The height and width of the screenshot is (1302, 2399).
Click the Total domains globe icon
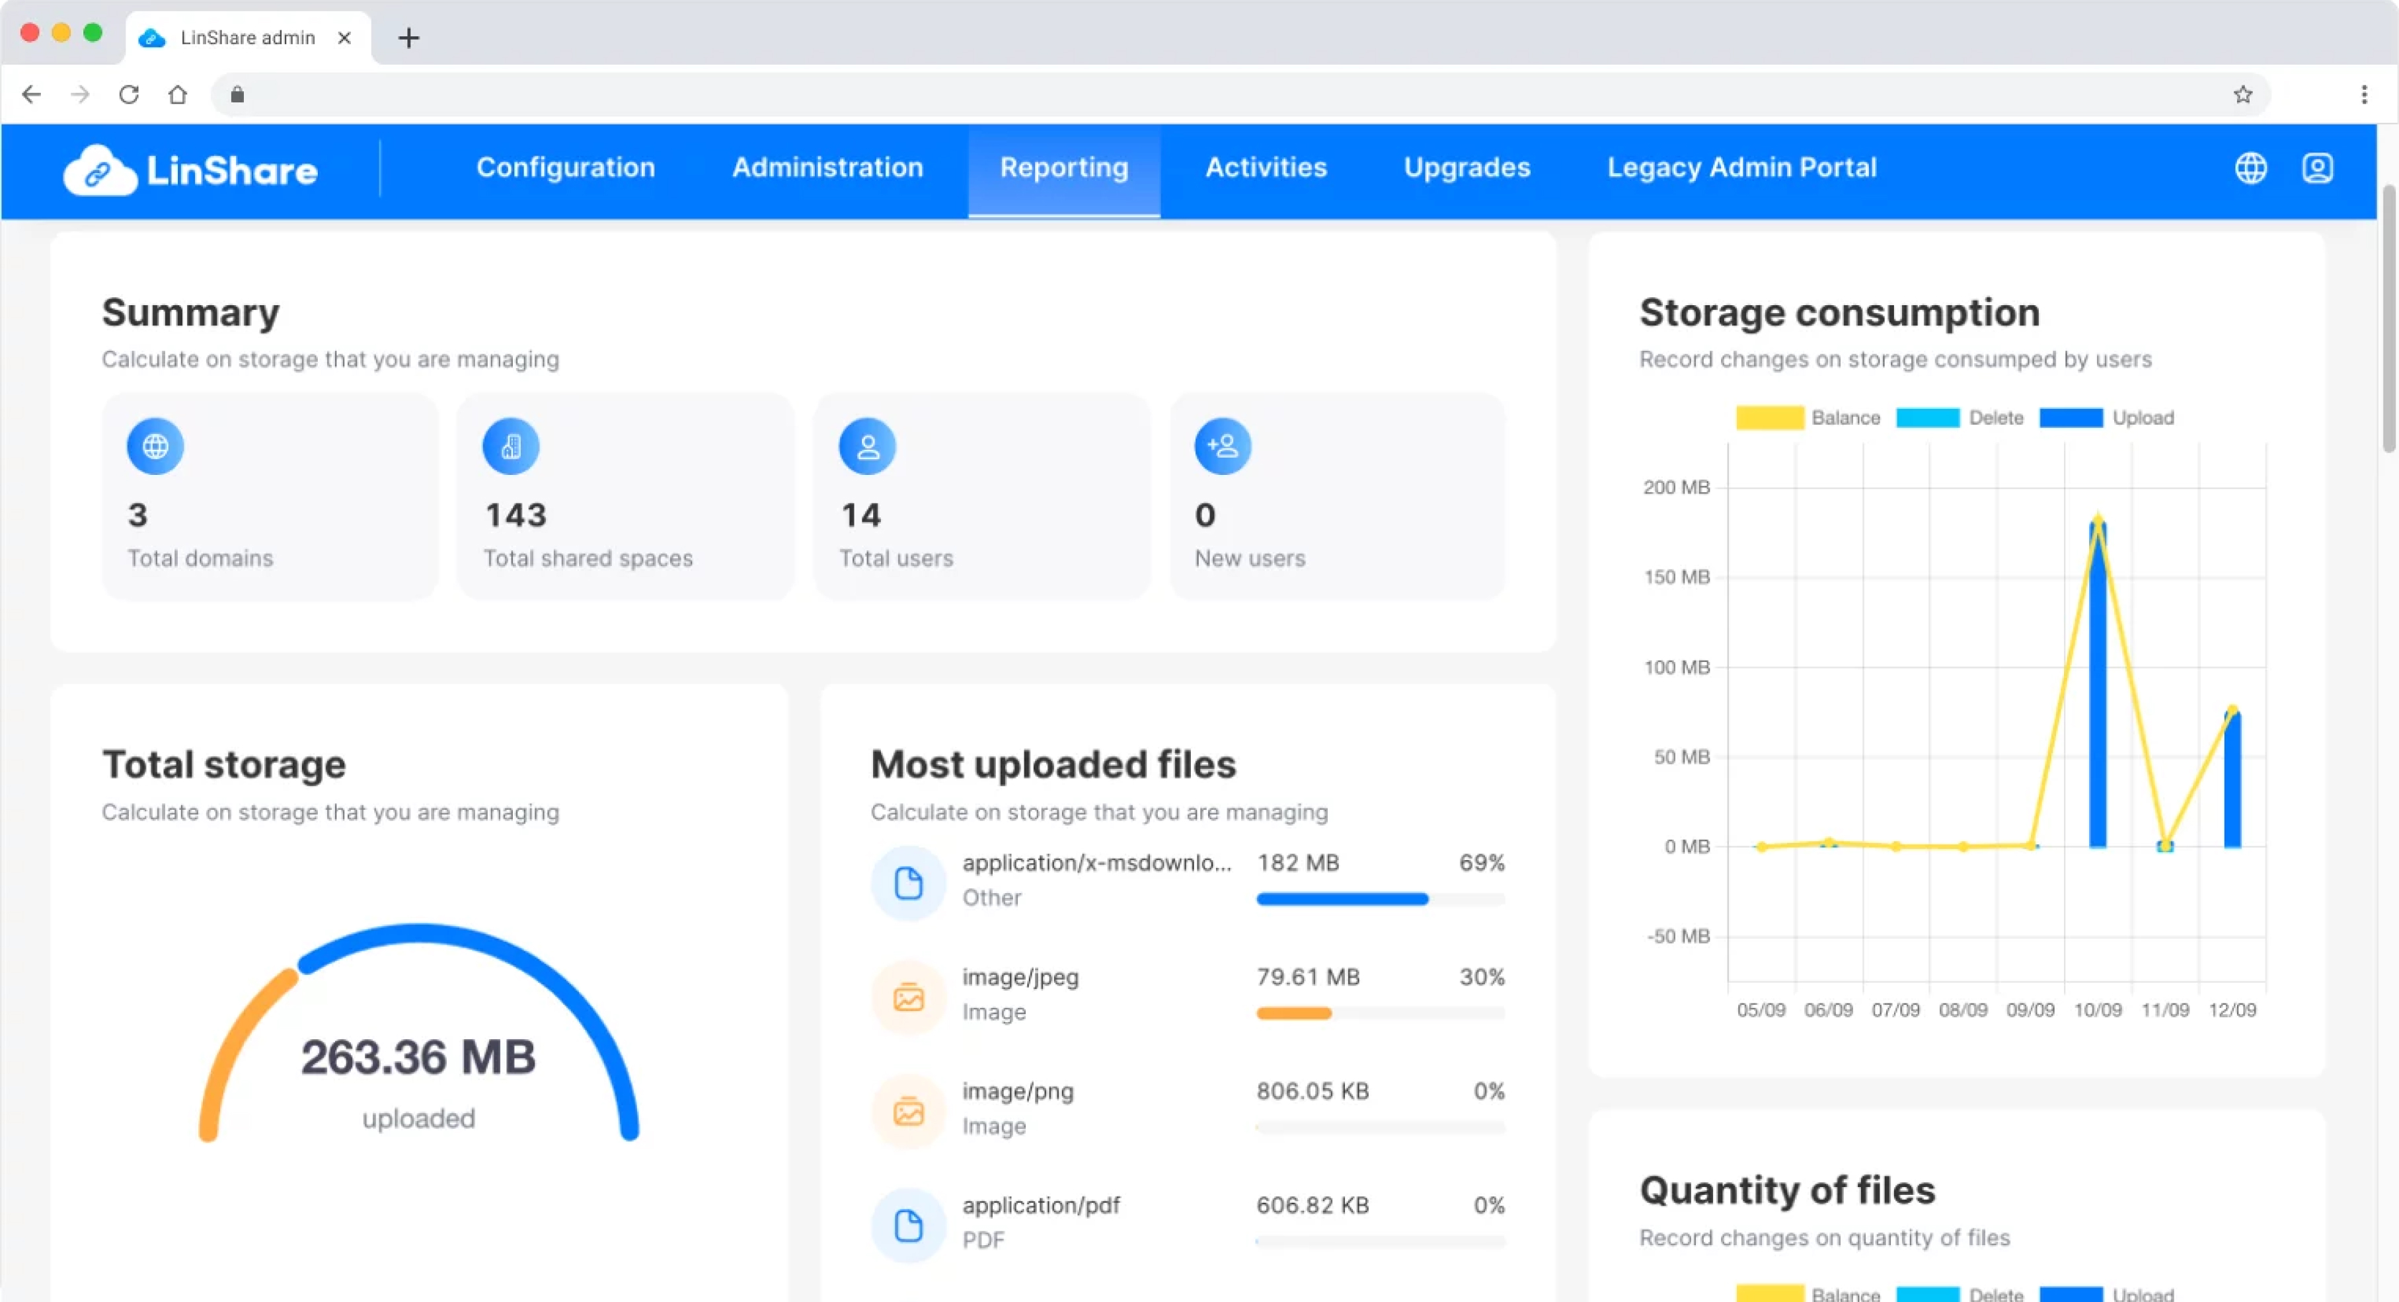pyautogui.click(x=155, y=447)
